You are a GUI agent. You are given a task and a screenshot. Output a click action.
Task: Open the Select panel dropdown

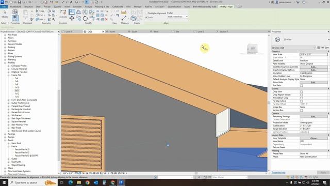click(5, 23)
